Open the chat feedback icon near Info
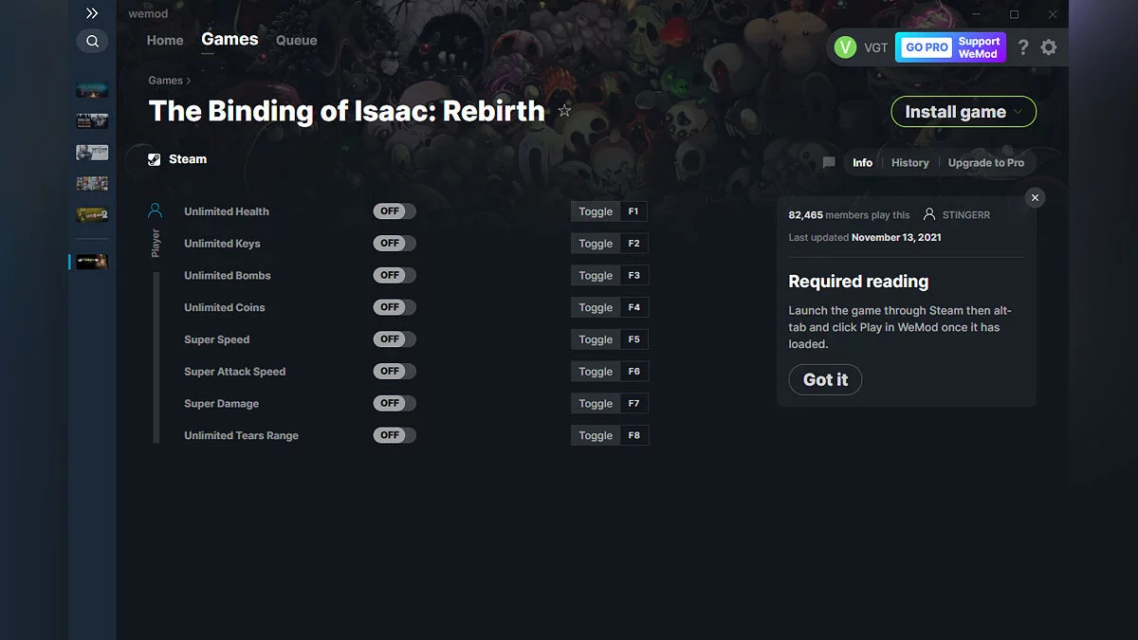This screenshot has height=640, width=1138. click(827, 162)
